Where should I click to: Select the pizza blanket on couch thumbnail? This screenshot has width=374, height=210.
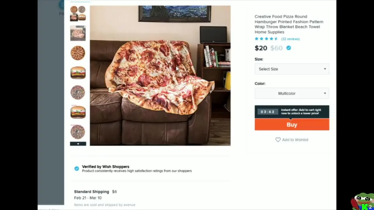click(x=78, y=33)
